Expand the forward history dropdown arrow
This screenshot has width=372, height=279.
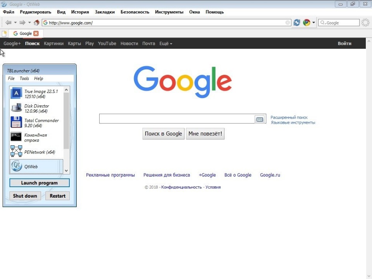(29, 22)
